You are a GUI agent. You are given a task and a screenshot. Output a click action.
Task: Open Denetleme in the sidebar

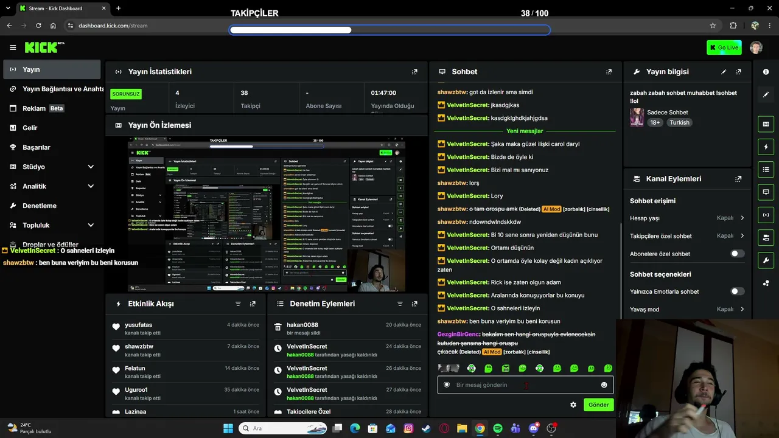point(52,206)
